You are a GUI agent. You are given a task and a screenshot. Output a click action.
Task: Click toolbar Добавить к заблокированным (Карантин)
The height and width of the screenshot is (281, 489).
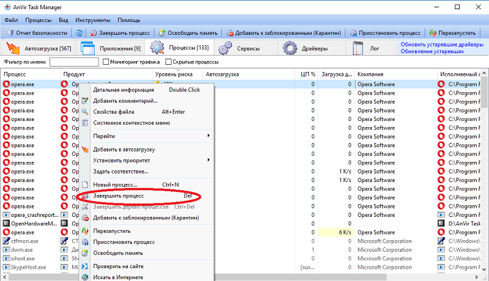point(284,33)
